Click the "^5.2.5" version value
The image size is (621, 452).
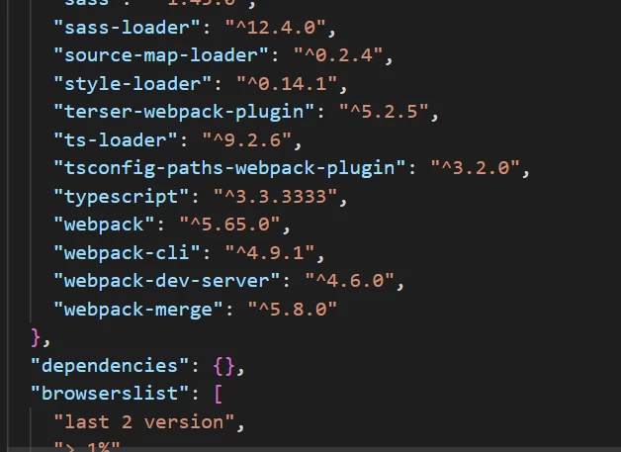384,112
